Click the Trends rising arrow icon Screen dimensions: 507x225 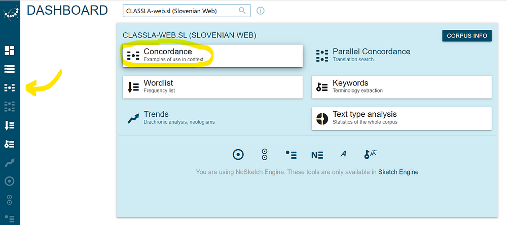pos(133,119)
